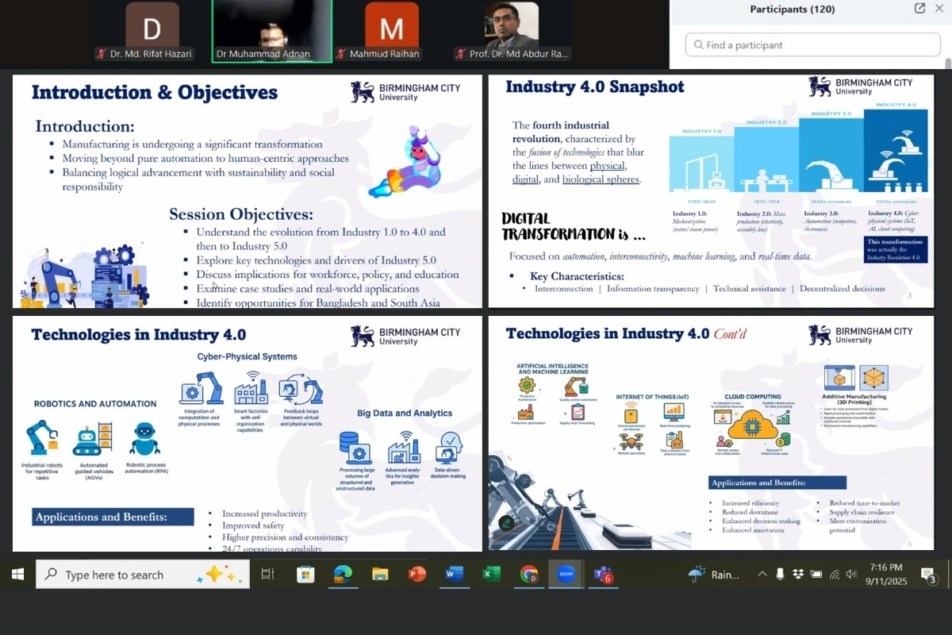Select Mahmud Raihan's video tile
Screen dimensions: 952x635
click(x=391, y=31)
